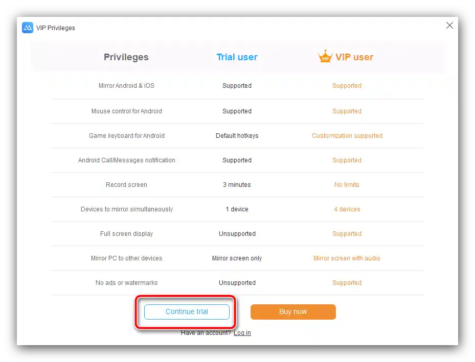Click the Default hotkeys trial value

click(237, 135)
